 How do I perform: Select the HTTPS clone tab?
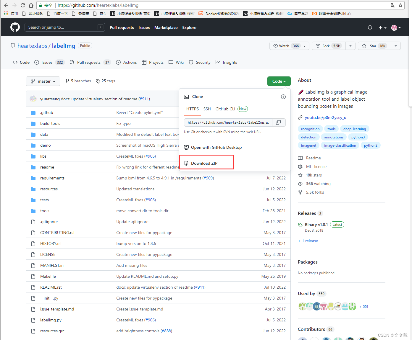pos(193,109)
